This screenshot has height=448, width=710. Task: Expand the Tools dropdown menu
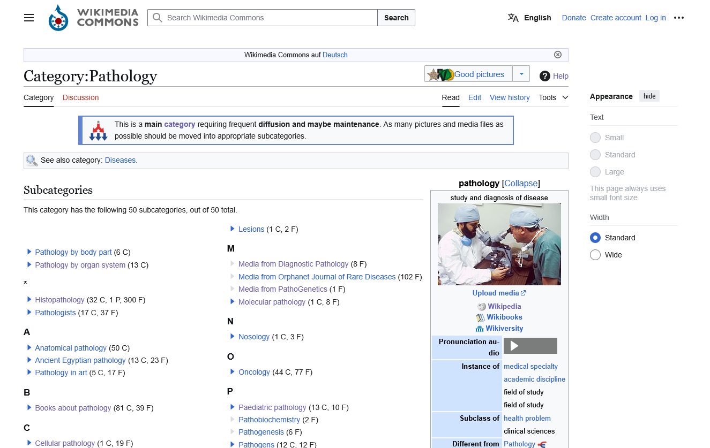tap(554, 97)
